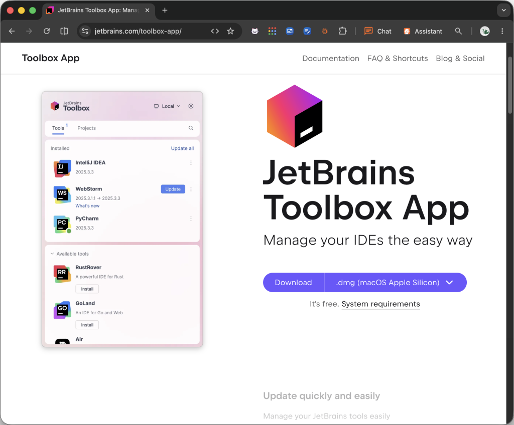Open the Chat toolbar button
Screen dimensions: 514x425
377,31
